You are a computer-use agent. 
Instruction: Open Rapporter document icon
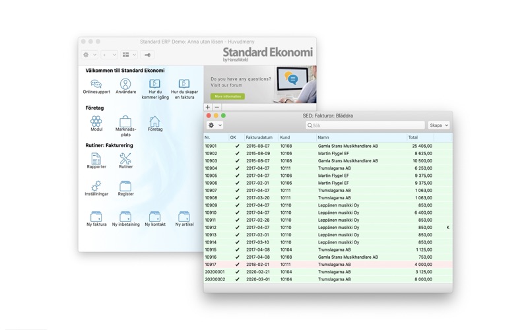[x=96, y=158]
